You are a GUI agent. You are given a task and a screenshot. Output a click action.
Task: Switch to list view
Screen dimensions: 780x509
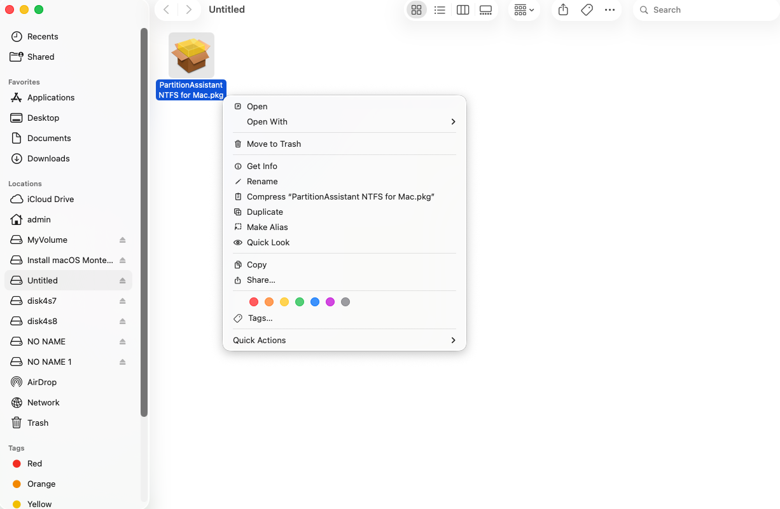coord(440,10)
